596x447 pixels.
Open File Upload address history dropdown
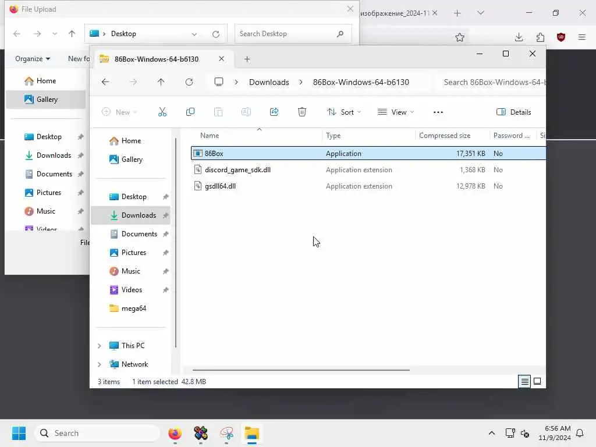194,34
